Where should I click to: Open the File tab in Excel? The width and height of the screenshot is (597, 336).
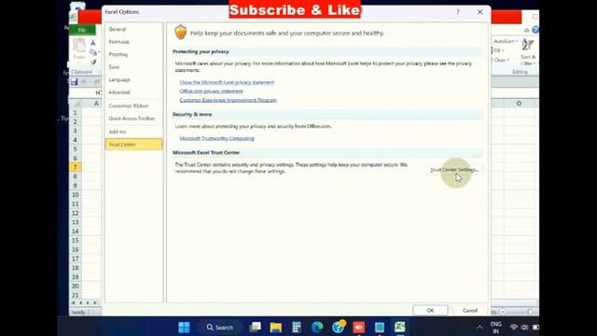point(82,30)
